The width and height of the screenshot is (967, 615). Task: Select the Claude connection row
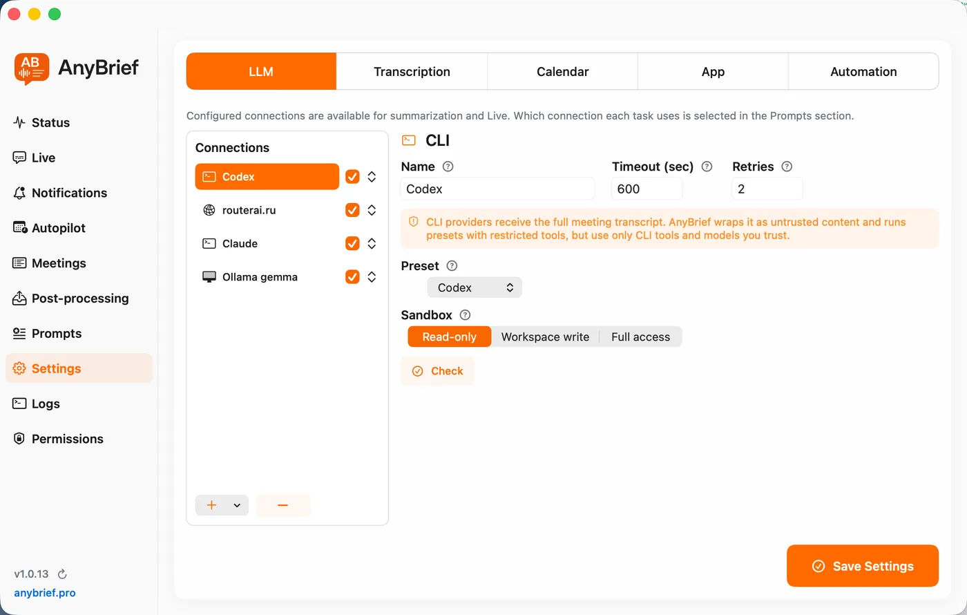[x=267, y=243]
